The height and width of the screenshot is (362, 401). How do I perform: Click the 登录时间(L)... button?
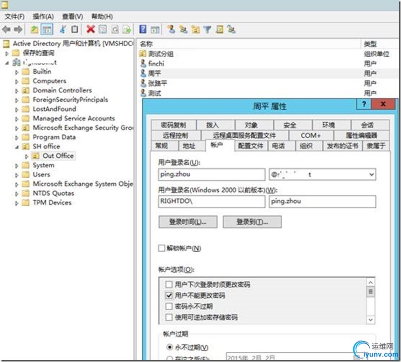pos(188,222)
